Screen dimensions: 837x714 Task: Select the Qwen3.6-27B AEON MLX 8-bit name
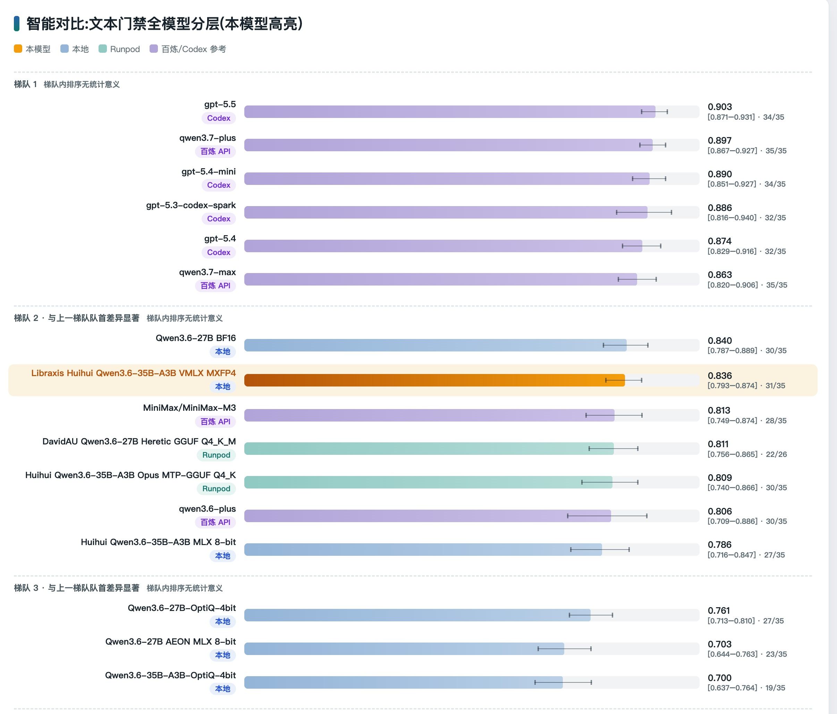tap(170, 641)
